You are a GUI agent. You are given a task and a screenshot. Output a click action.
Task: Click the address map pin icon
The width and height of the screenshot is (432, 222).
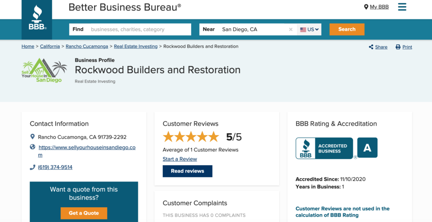point(32,137)
